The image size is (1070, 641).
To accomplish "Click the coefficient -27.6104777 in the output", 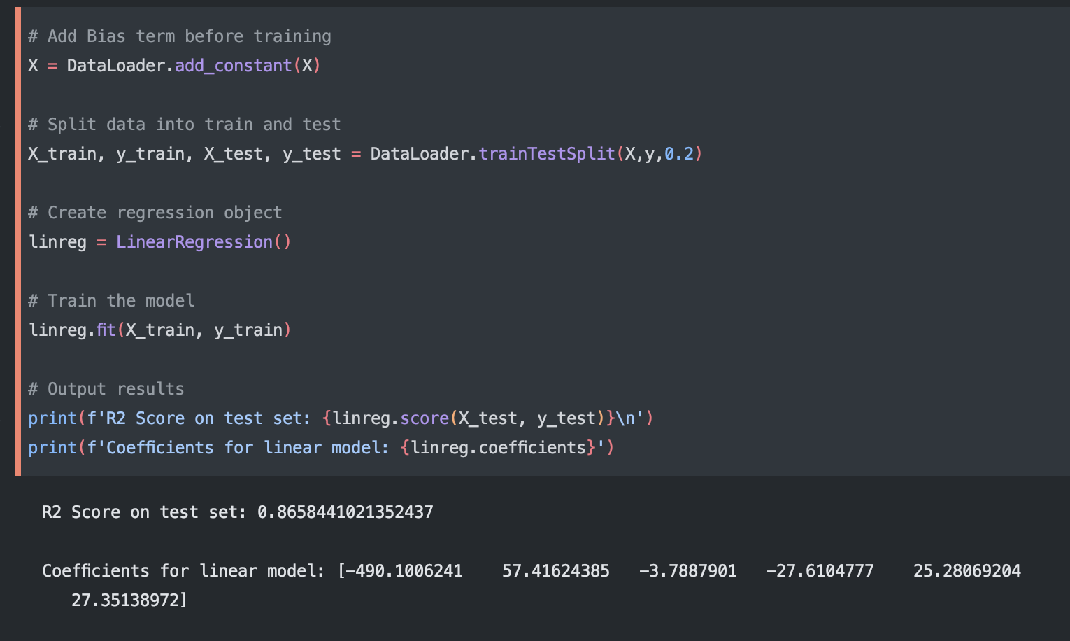I will pos(820,571).
